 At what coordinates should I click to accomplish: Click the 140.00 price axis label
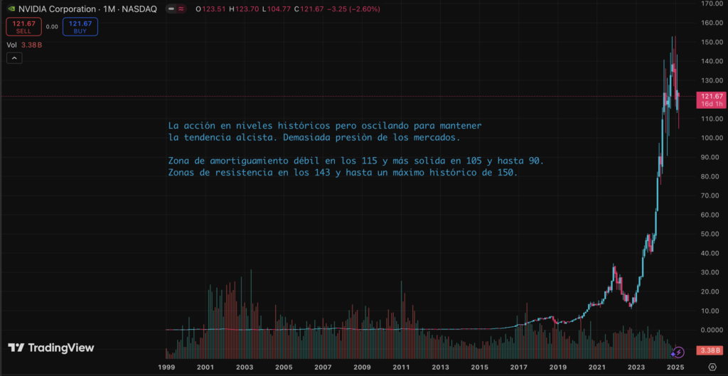711,61
